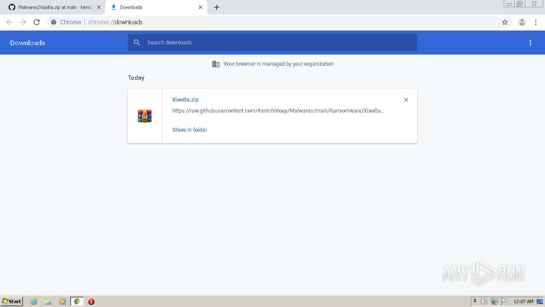
Task: Click the browser back arrow
Action: tap(9, 22)
